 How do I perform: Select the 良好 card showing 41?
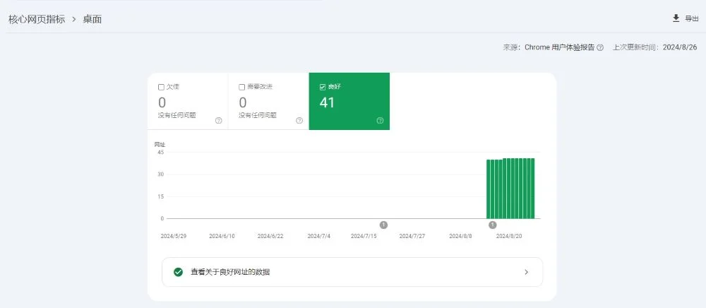(x=349, y=102)
